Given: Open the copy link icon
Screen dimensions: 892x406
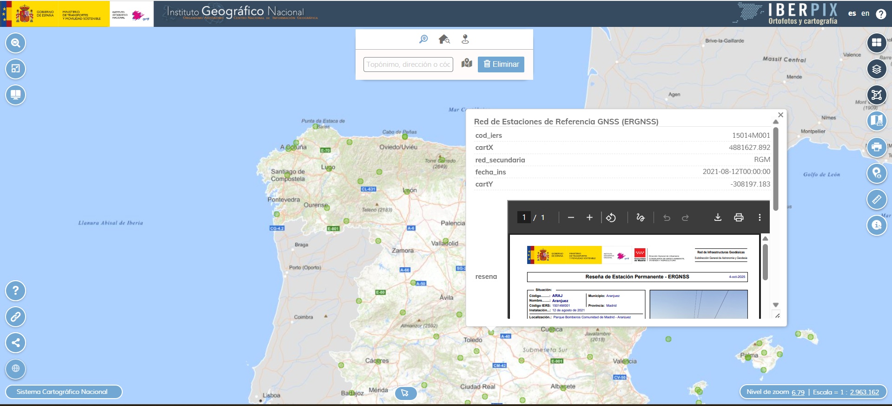Looking at the screenshot, I should point(16,317).
